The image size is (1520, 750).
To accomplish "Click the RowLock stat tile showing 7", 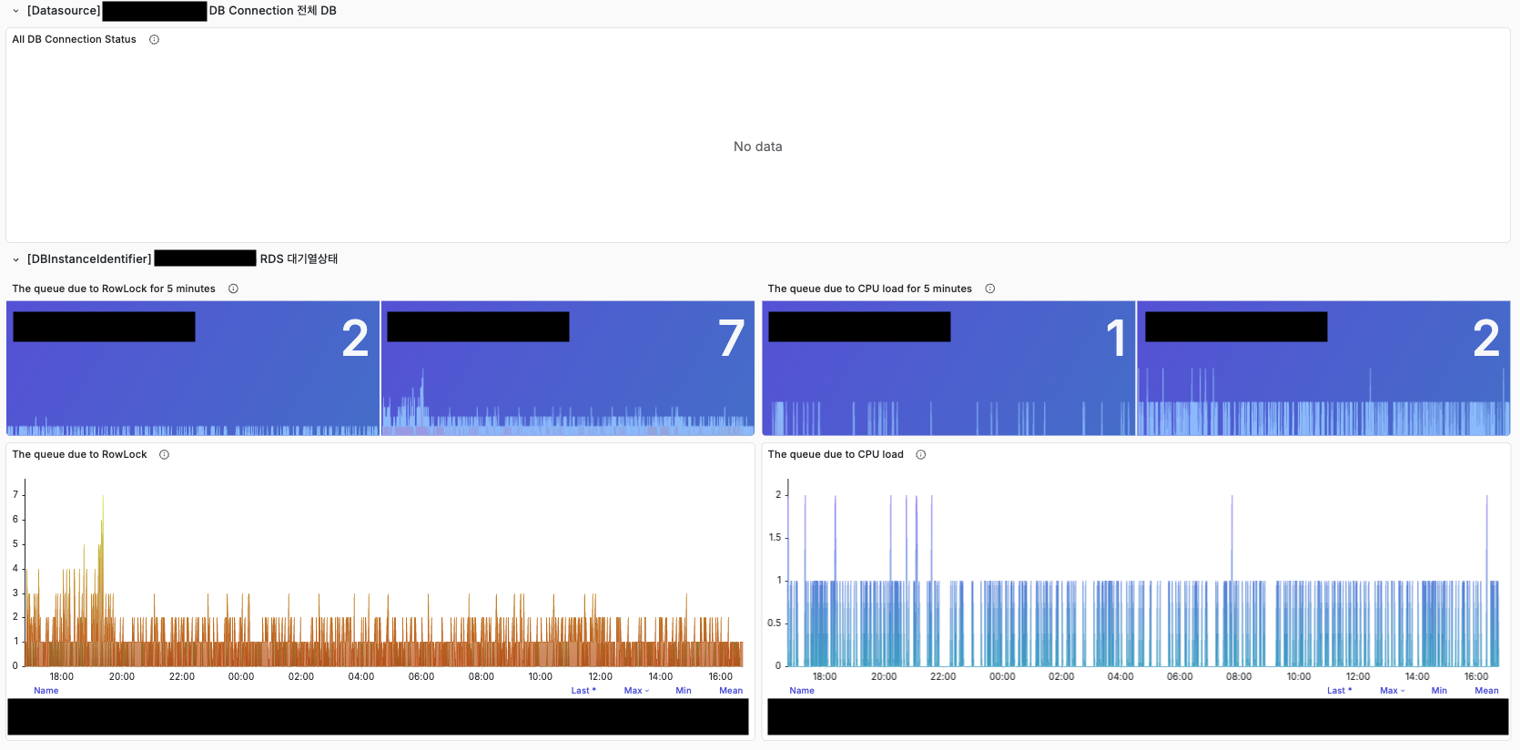I will (x=567, y=369).
